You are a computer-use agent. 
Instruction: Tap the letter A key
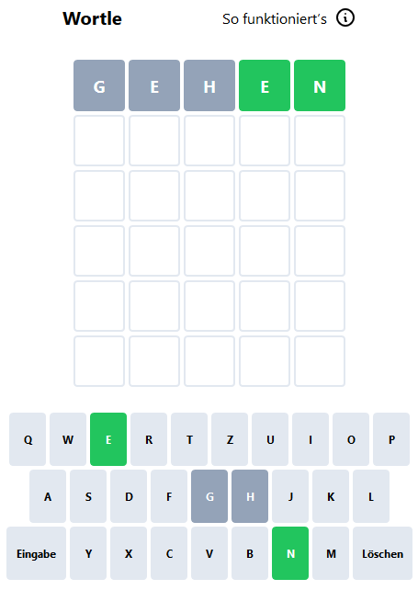[48, 496]
